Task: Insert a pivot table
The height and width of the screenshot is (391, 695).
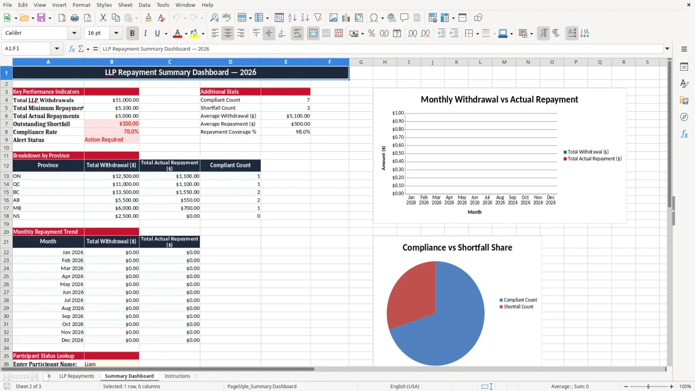Action: (x=359, y=18)
